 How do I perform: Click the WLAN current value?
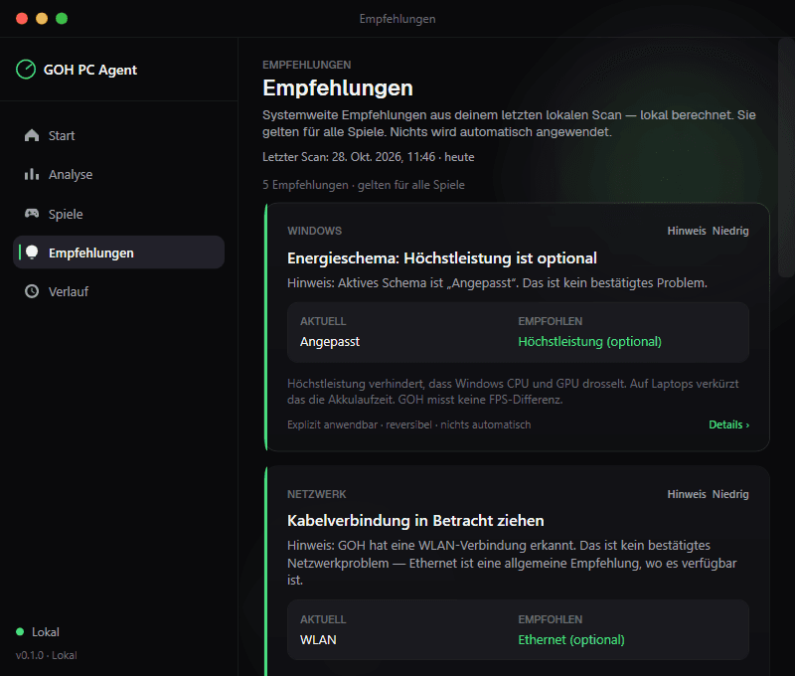[318, 639]
